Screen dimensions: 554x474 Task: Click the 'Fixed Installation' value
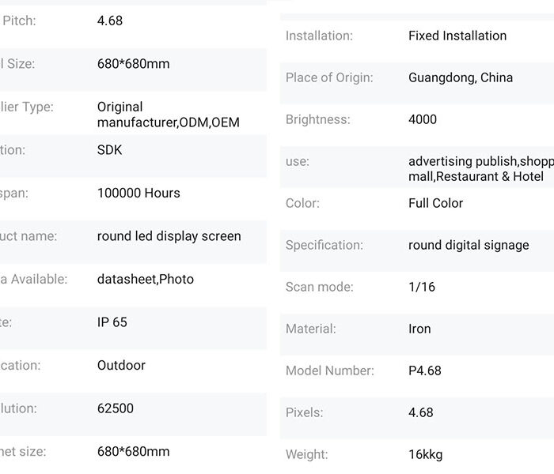[x=457, y=36]
